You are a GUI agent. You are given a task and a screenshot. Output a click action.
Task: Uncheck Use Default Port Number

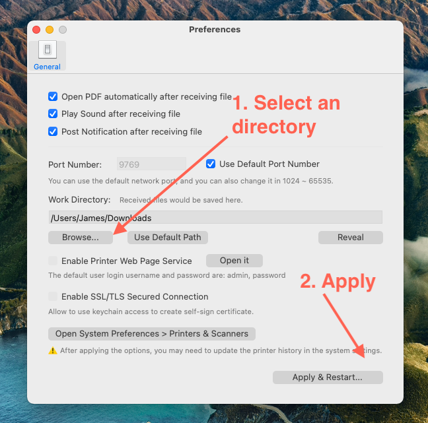click(x=211, y=164)
